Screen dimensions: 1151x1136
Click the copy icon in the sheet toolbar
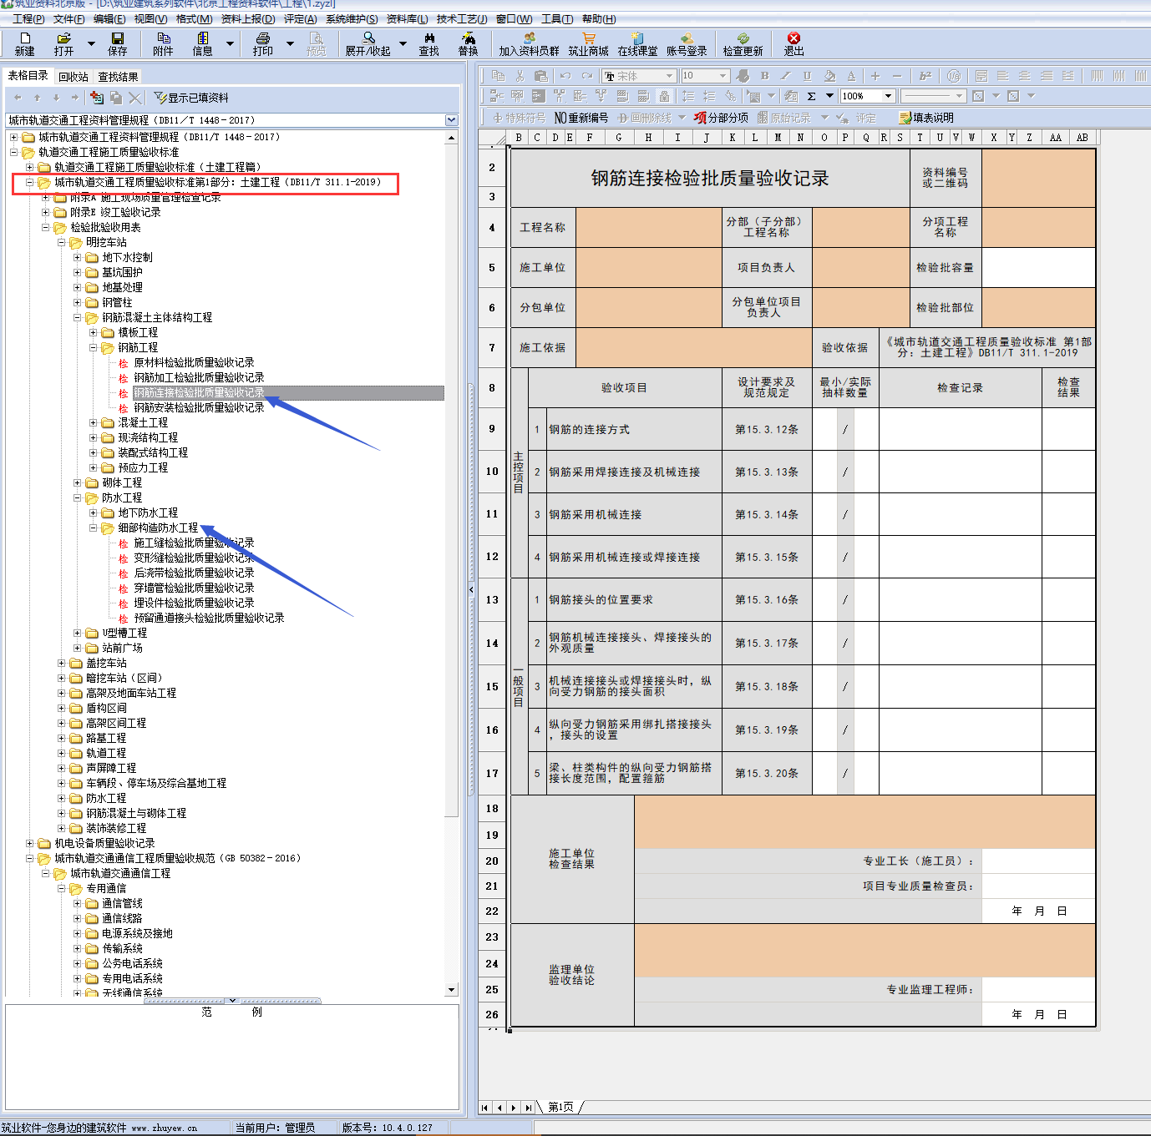point(498,76)
